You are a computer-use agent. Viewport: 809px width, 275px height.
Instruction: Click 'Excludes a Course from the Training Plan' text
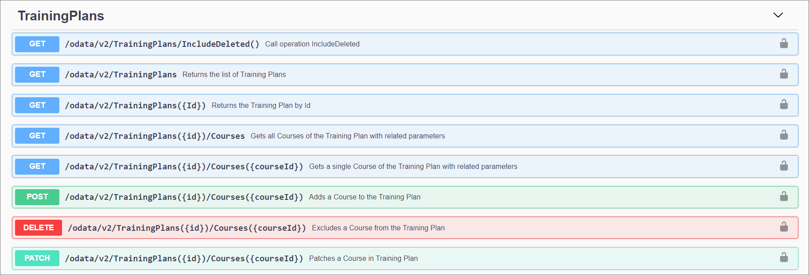[378, 228]
